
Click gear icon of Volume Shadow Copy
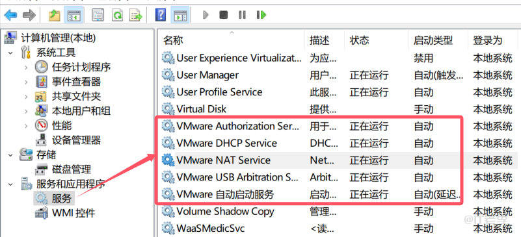(168, 212)
